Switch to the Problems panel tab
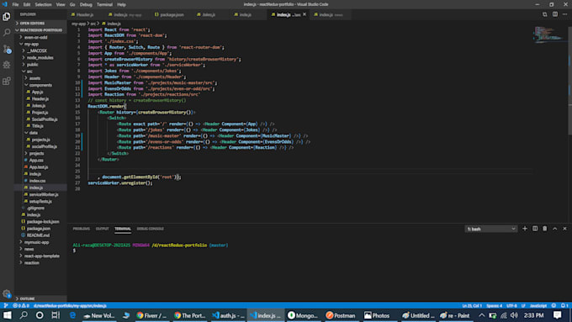Screen dimensions: 572x322 pos(81,229)
